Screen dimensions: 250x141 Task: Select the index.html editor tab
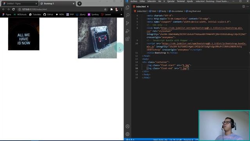pos(141,7)
